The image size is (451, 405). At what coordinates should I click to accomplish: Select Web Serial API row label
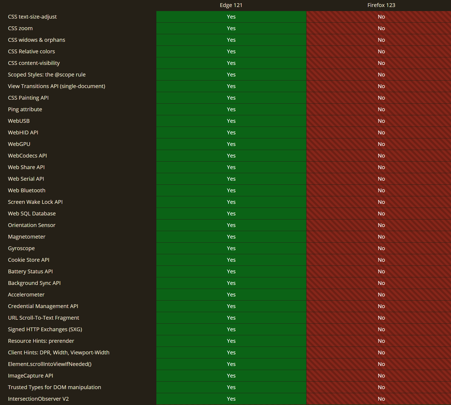[x=26, y=179]
